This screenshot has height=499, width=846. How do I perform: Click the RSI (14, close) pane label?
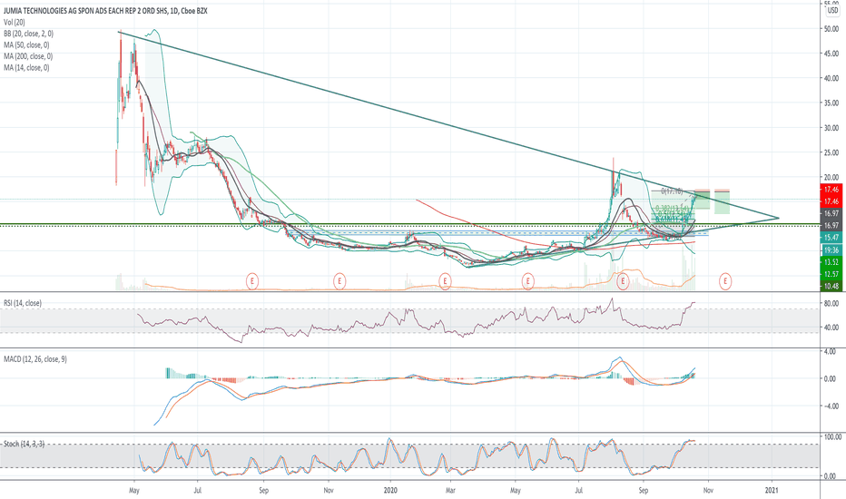[23, 303]
